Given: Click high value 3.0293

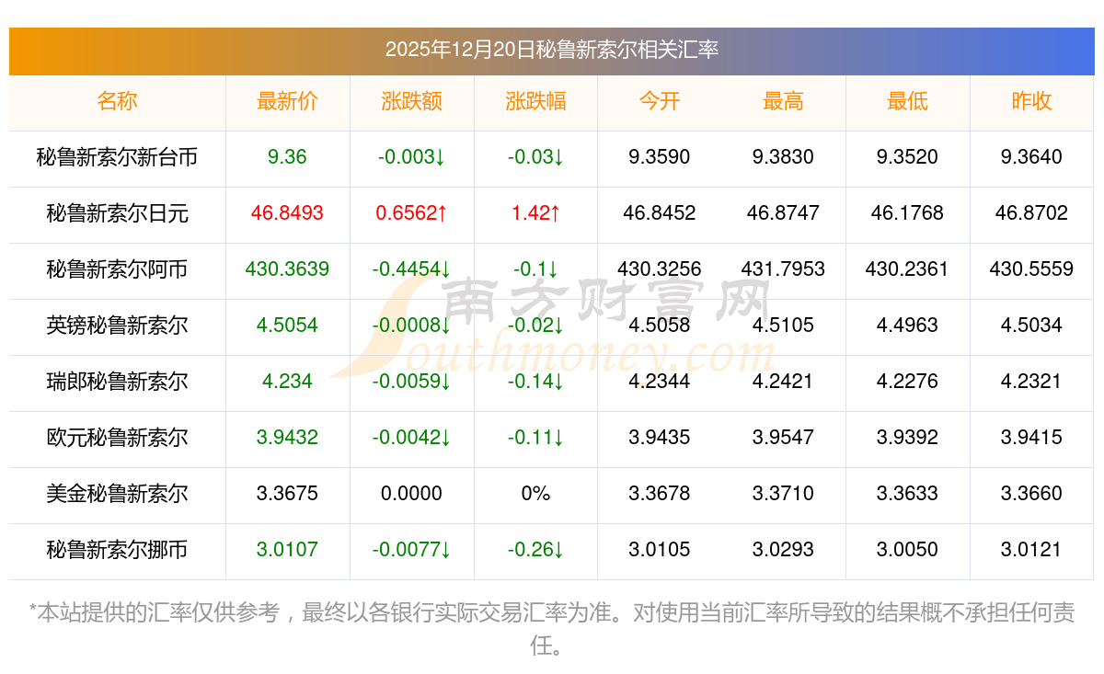Looking at the screenshot, I should coord(783,550).
